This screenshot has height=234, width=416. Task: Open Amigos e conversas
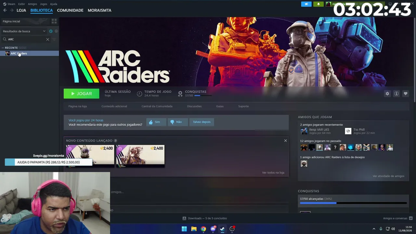(x=398, y=218)
